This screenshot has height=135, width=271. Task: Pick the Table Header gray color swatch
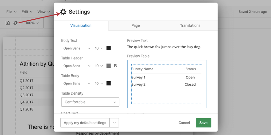coord(108,66)
